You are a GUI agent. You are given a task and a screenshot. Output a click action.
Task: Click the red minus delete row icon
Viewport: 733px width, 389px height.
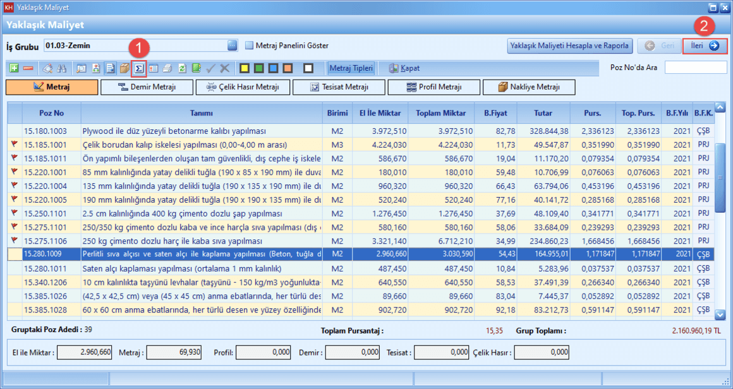[x=28, y=68]
